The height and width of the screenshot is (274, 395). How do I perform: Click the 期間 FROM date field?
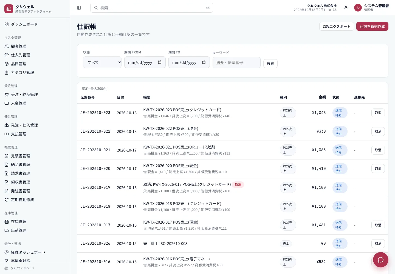(145, 62)
